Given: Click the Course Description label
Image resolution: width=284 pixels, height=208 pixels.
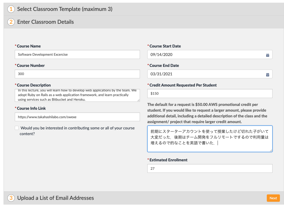Looking at the screenshot, I should point(34,85).
